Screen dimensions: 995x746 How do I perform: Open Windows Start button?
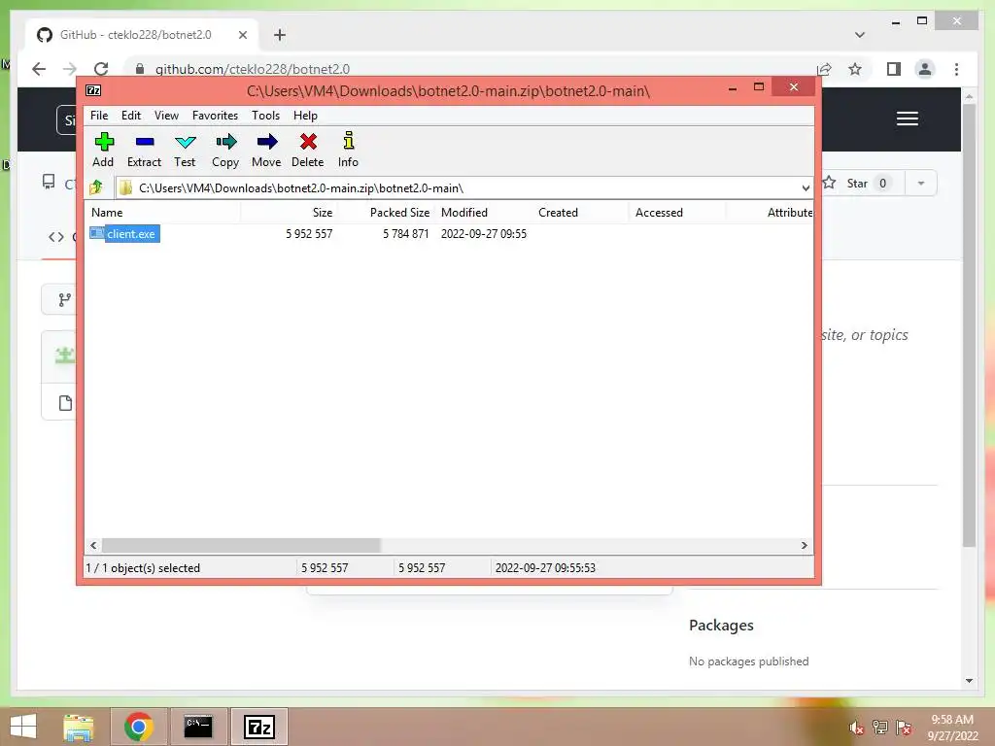point(23,727)
